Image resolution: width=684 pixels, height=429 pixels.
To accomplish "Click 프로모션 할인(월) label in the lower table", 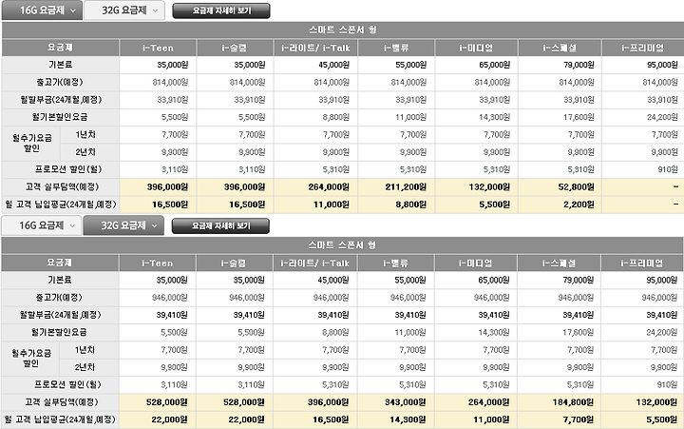I will [67, 385].
